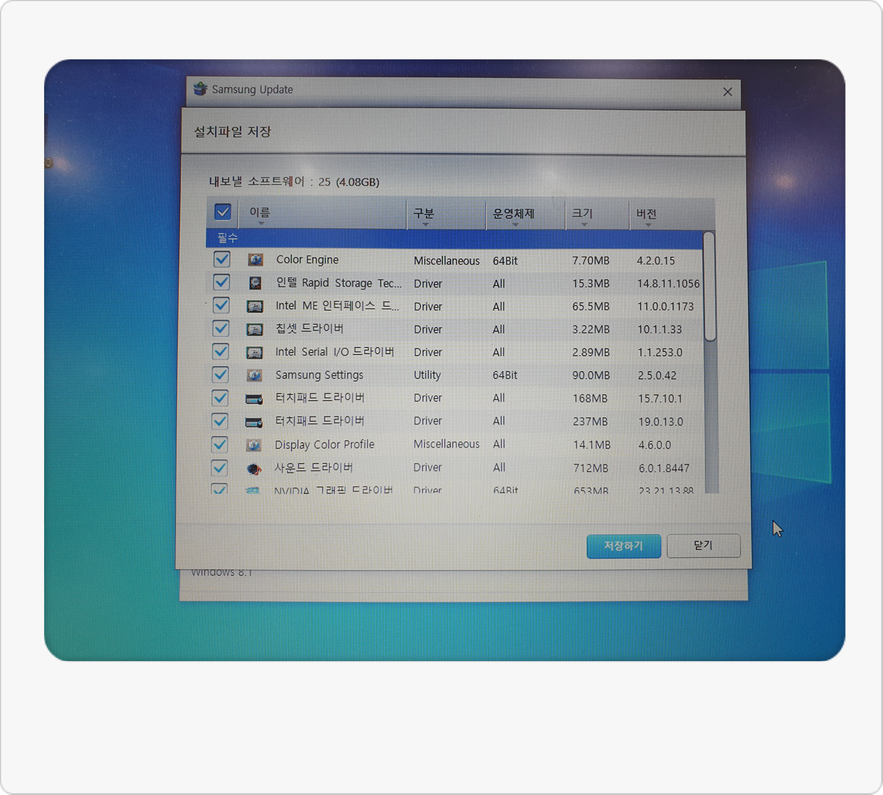Click version 19.0.13.0 cell
The height and width of the screenshot is (795, 883).
point(661,422)
